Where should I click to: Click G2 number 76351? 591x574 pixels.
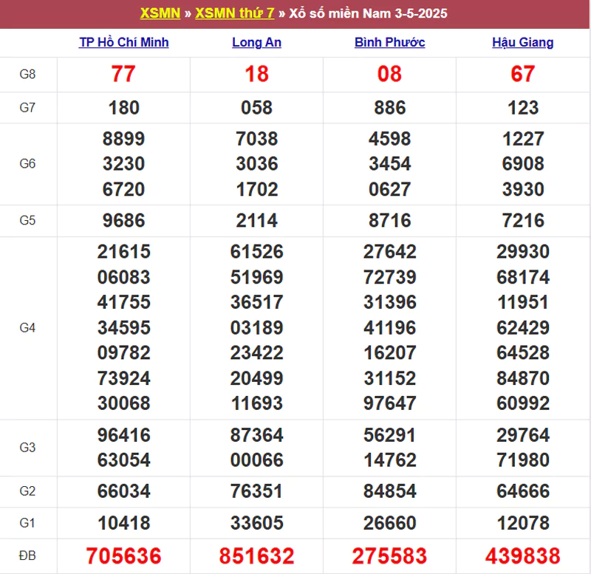256,491
